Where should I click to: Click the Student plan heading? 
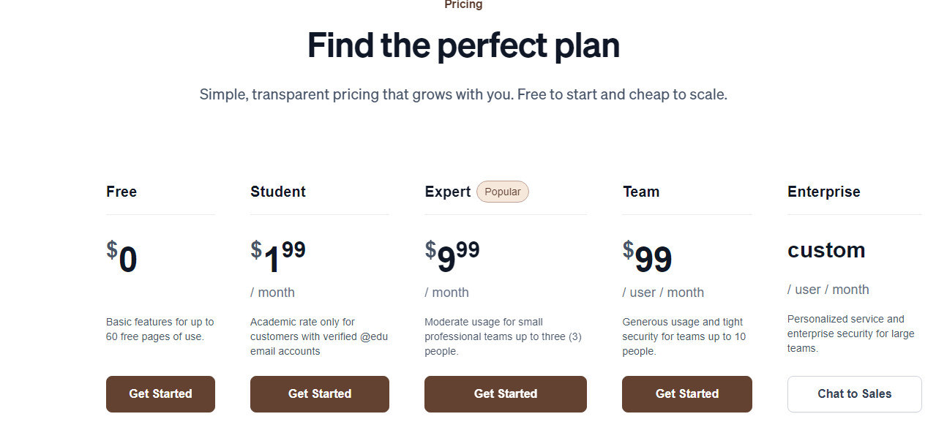point(278,192)
